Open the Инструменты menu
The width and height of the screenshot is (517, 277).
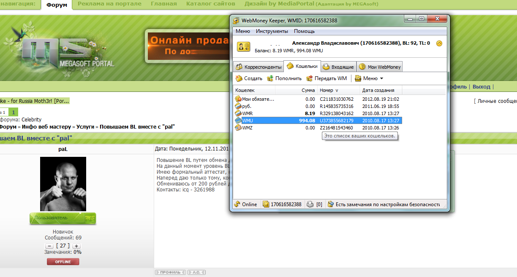pos(272,31)
